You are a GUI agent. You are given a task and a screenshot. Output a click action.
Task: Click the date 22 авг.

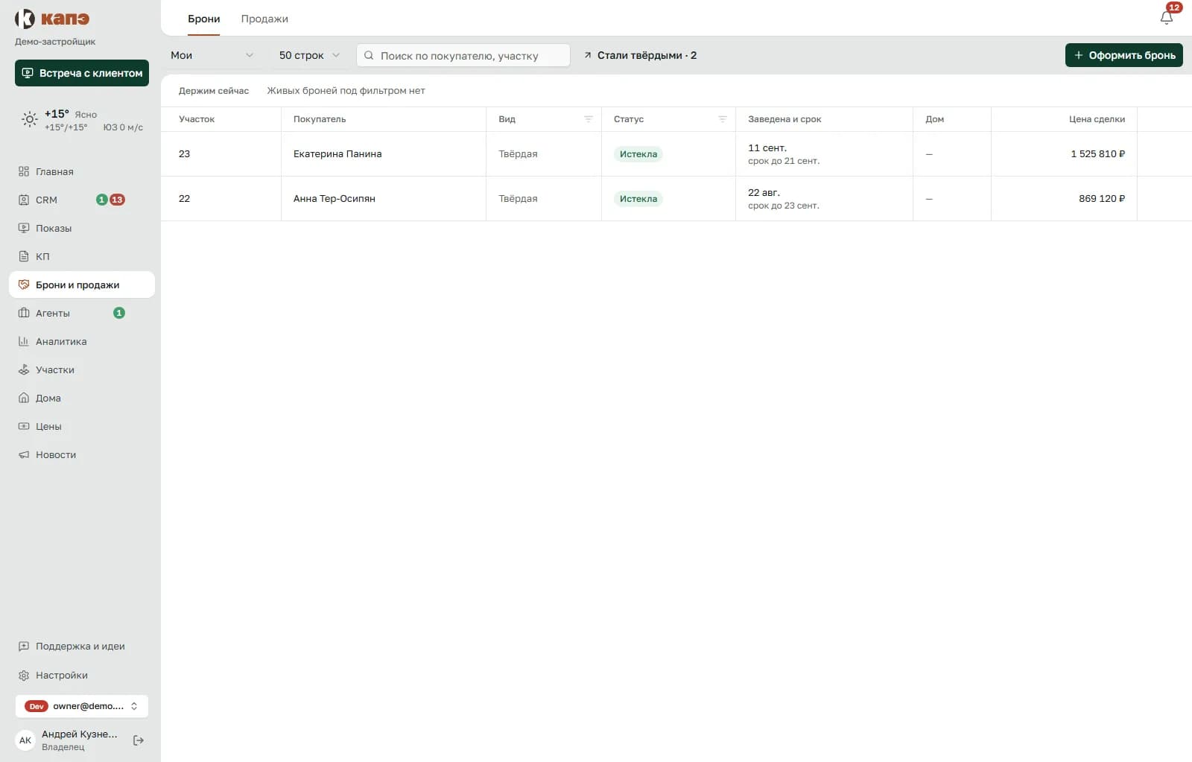[x=764, y=192]
